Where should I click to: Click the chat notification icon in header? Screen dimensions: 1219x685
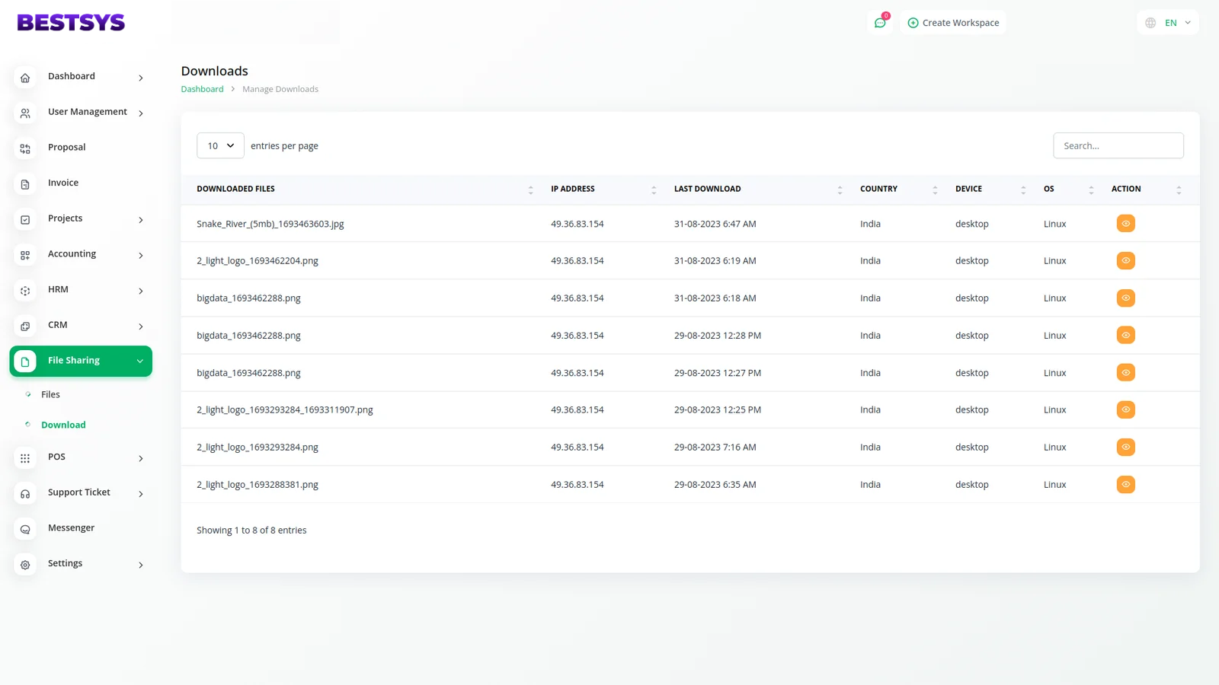[x=880, y=23]
